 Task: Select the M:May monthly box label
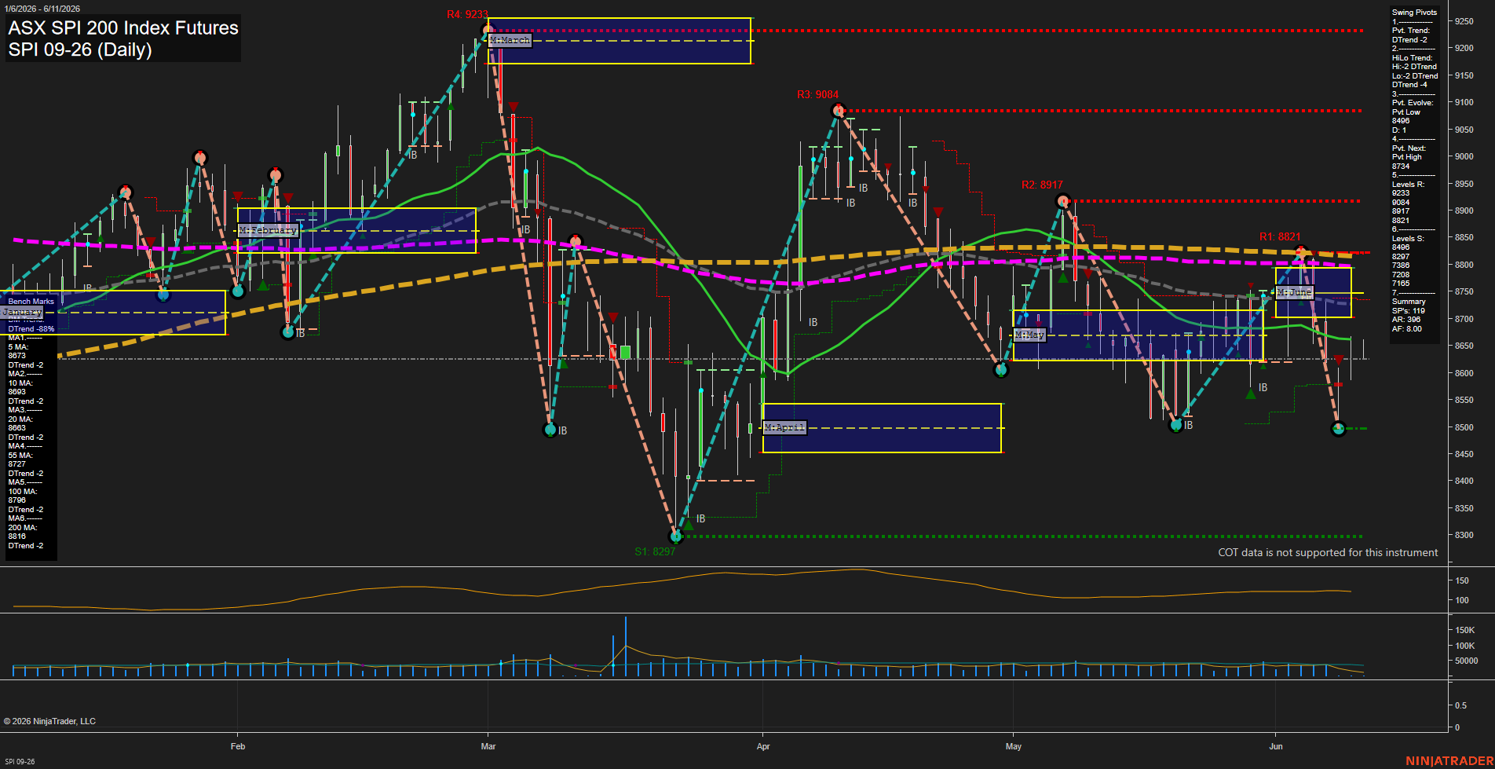click(x=1029, y=335)
